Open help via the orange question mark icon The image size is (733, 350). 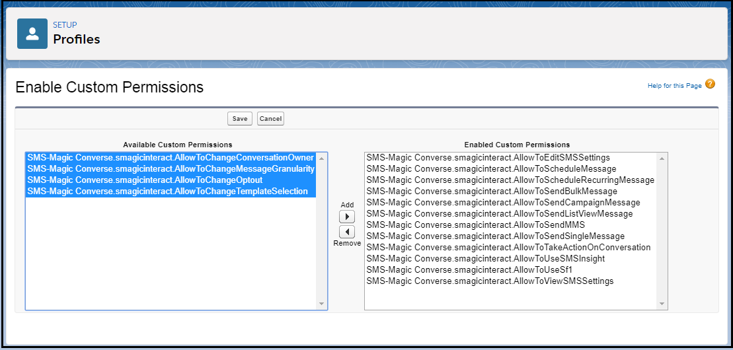click(x=710, y=84)
